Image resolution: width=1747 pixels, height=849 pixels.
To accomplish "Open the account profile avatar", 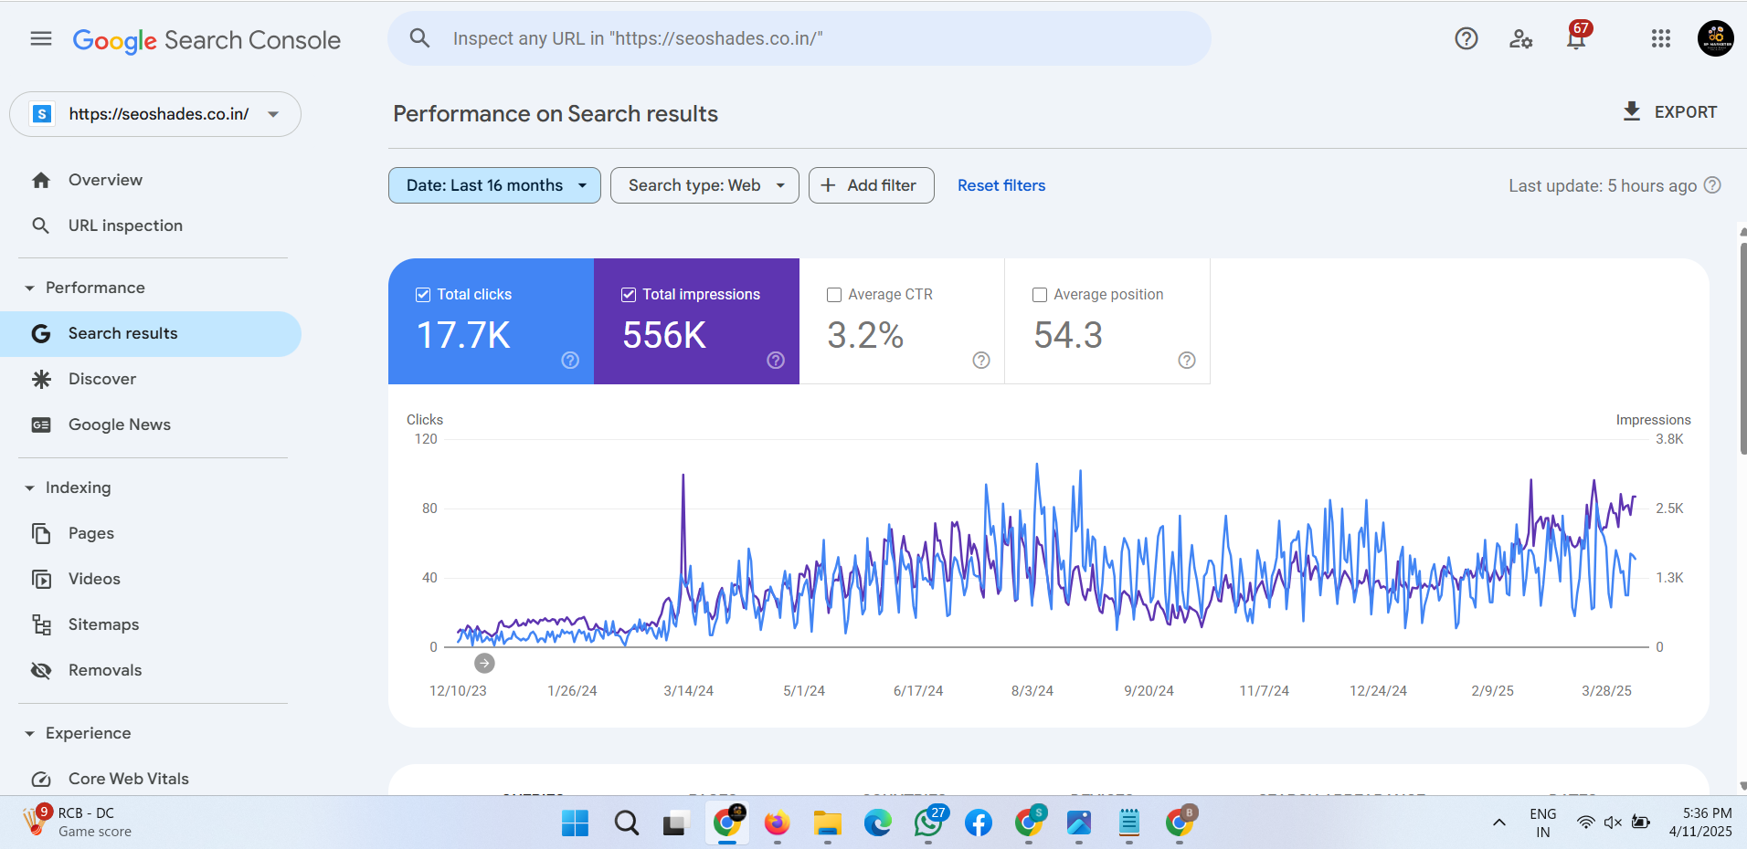I will click(x=1715, y=38).
